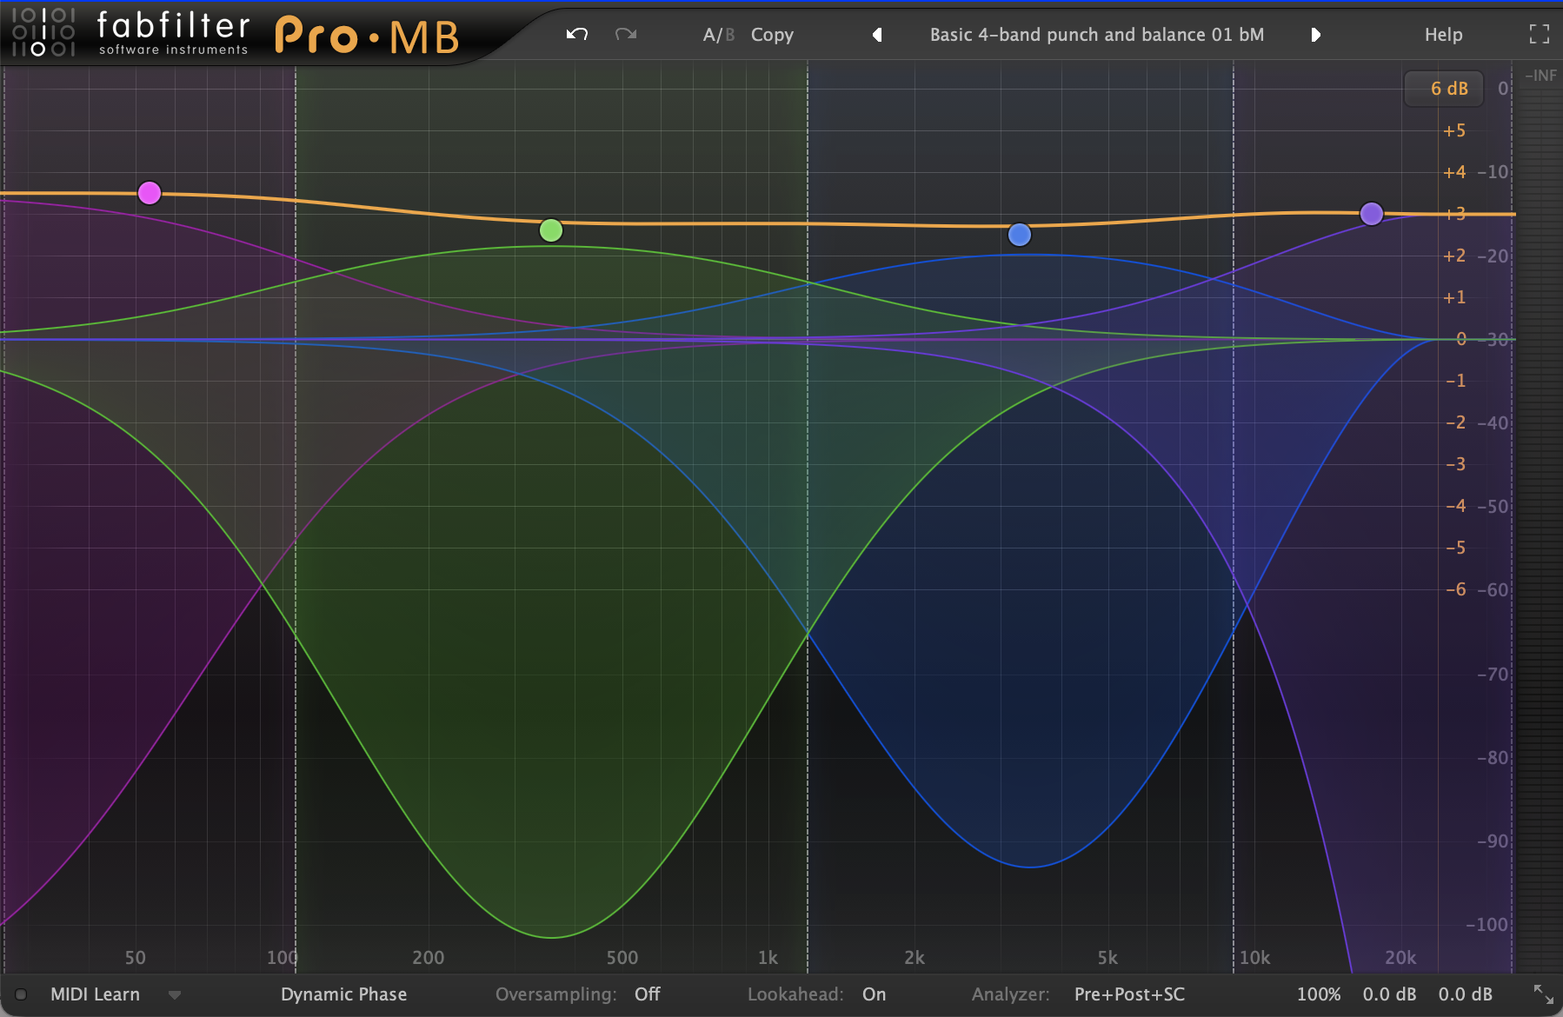Click the input level 0.0 dB value
The width and height of the screenshot is (1563, 1017).
[x=1389, y=994]
